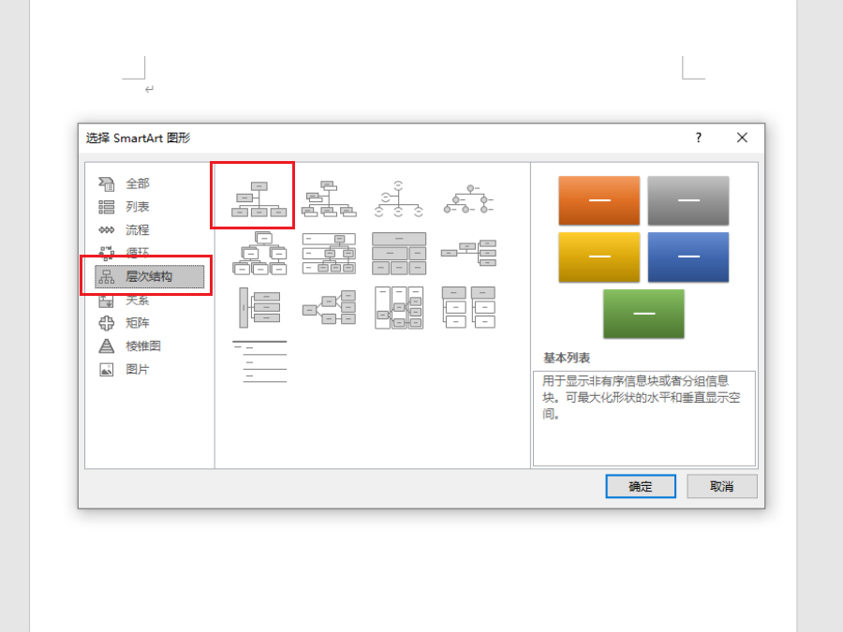Open the 流程 (Process) category
The width and height of the screenshot is (843, 632).
click(137, 230)
